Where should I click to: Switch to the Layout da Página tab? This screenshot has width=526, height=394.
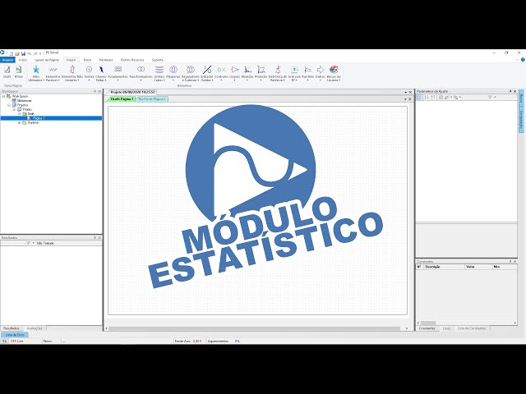coord(47,60)
